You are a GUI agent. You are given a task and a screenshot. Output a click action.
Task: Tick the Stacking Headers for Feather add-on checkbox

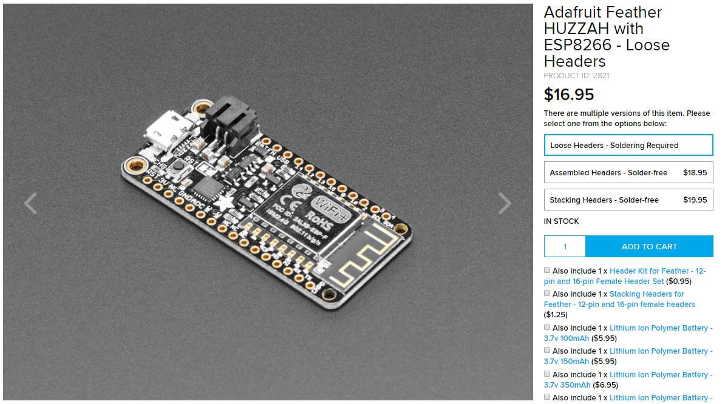[x=547, y=293]
